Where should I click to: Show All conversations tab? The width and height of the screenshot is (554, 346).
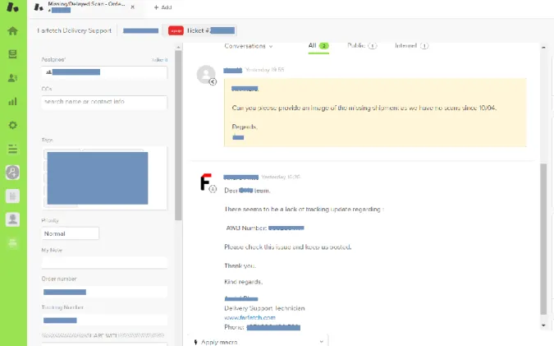point(318,46)
